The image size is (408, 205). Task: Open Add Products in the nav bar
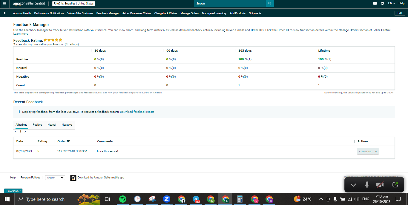tap(237, 13)
